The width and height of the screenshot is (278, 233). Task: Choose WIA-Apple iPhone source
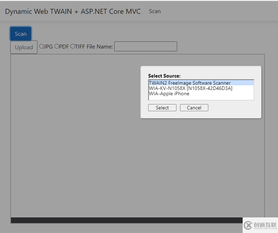click(x=201, y=93)
